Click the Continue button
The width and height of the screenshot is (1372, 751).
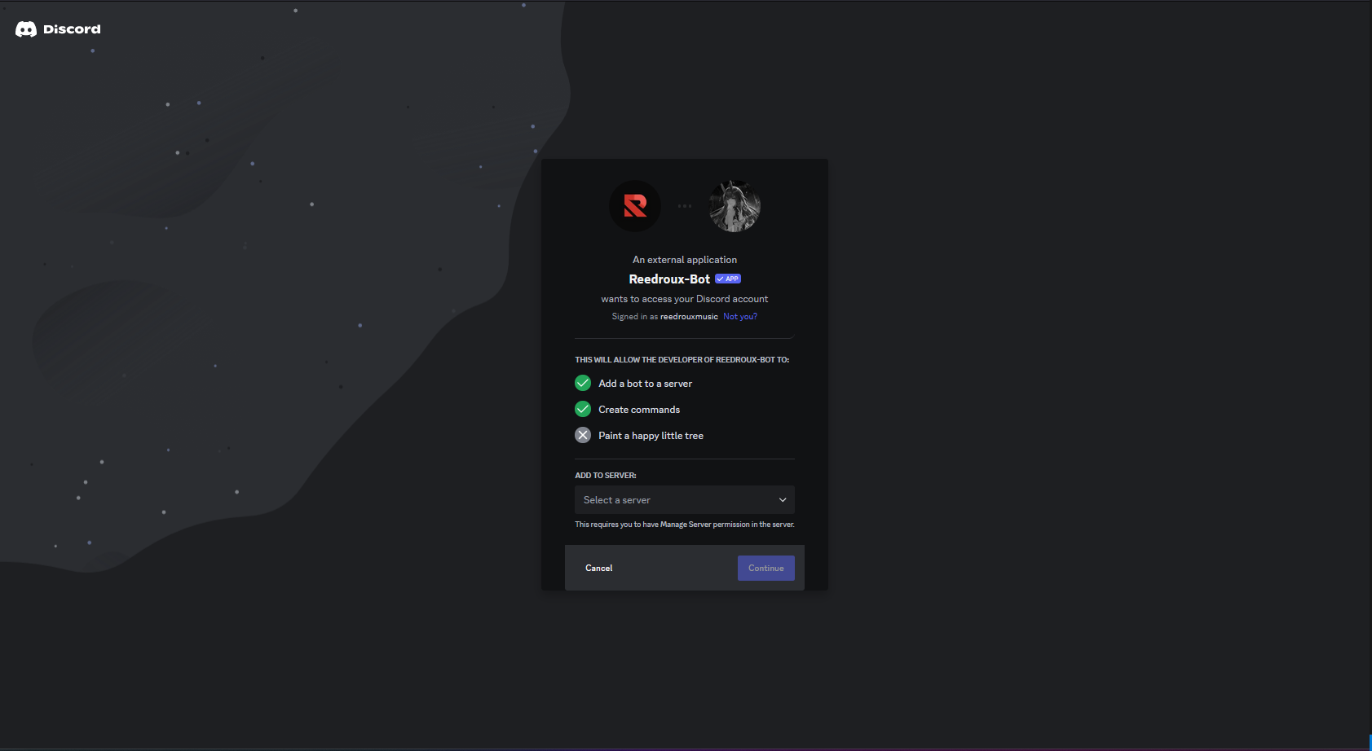tap(766, 569)
